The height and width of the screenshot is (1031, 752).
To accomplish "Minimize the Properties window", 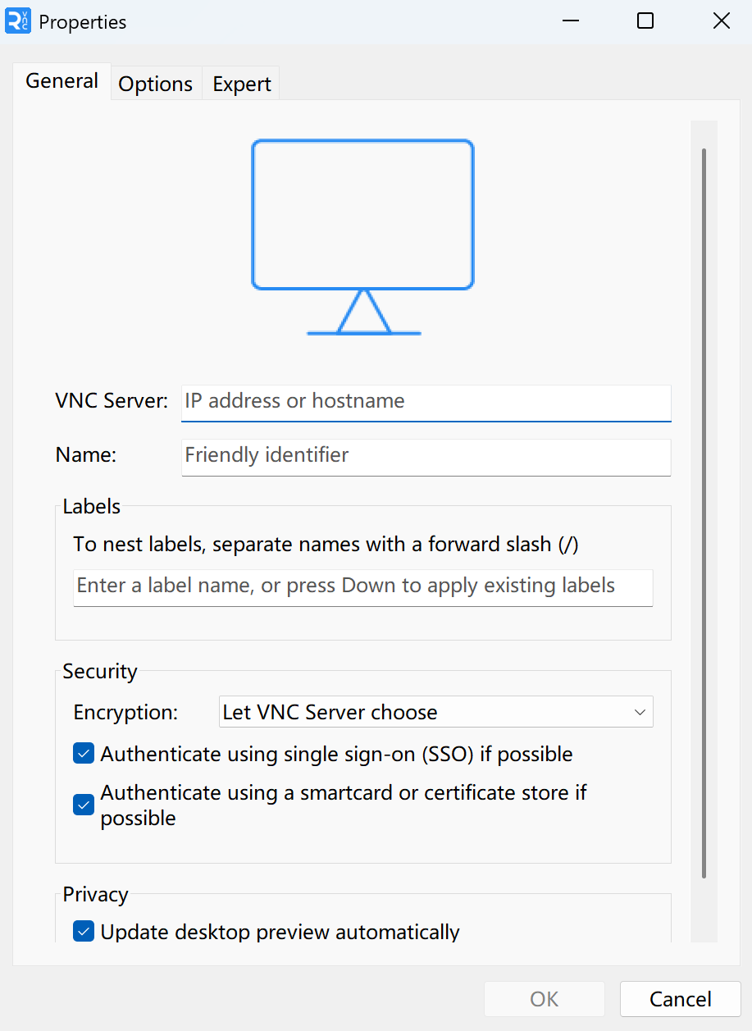I will pyautogui.click(x=571, y=21).
